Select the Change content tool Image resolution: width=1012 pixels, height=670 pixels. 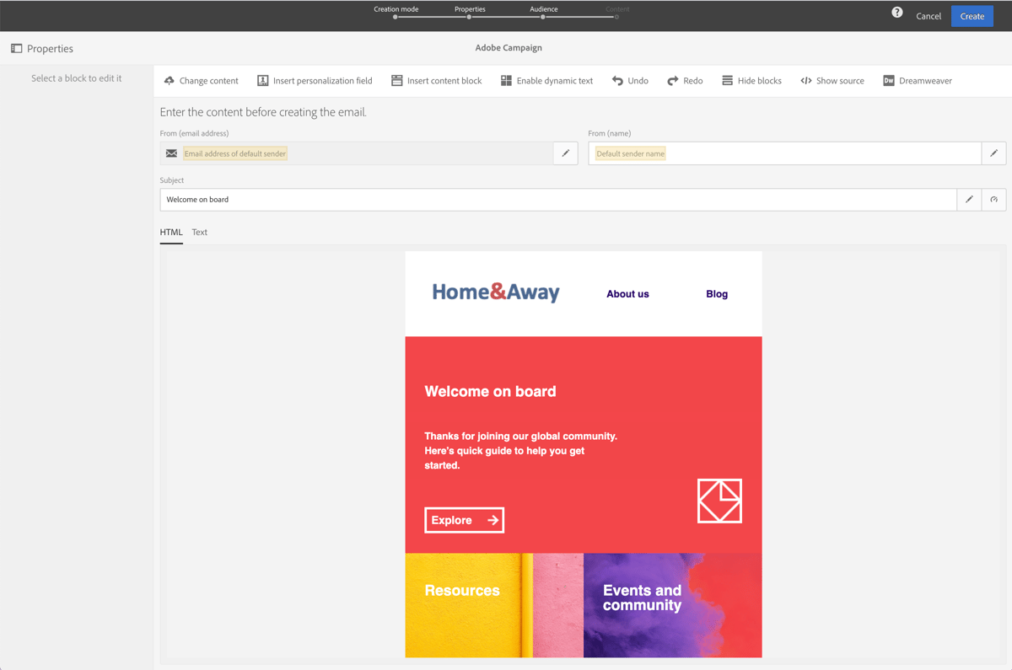[x=201, y=80]
